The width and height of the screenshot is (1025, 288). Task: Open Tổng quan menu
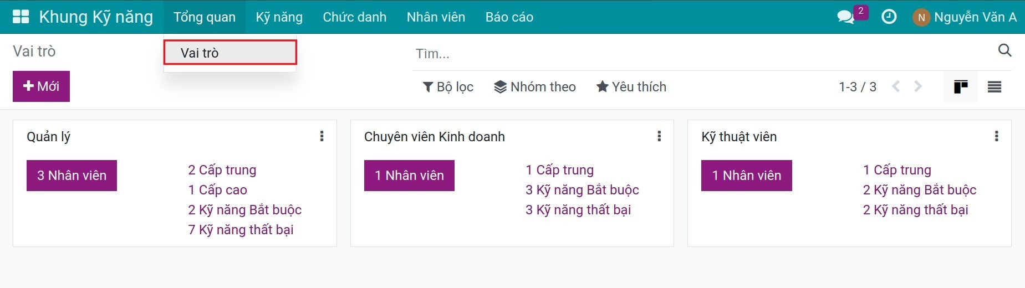click(x=205, y=17)
